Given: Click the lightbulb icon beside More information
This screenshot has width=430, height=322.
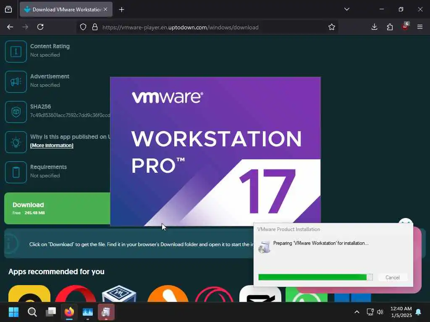Looking at the screenshot, I should click(x=16, y=142).
